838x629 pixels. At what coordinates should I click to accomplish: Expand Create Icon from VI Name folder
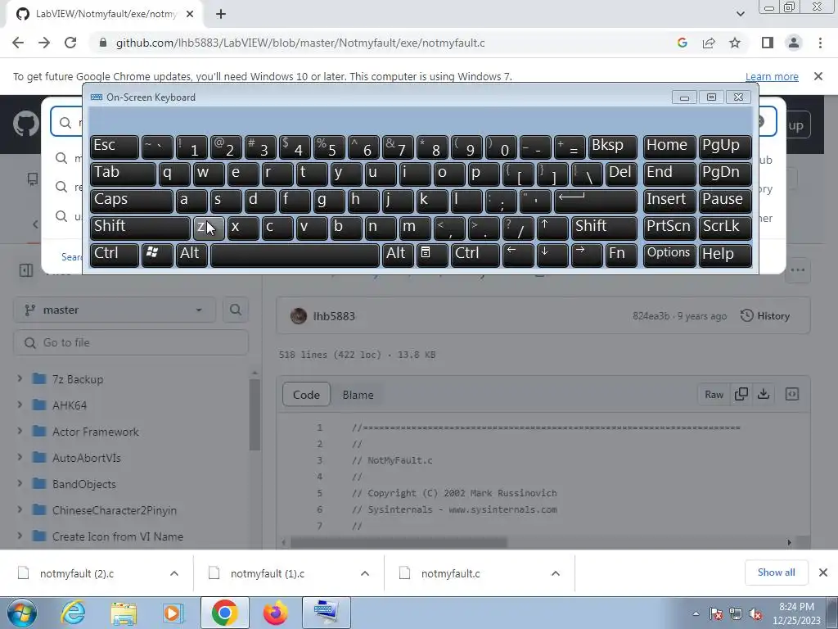tap(20, 536)
